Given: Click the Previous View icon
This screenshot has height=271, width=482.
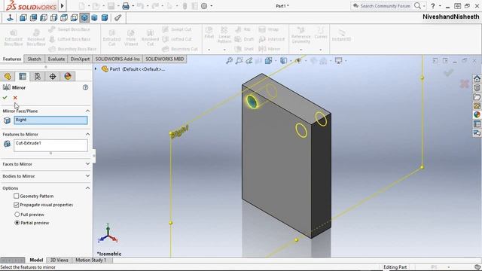Looking at the screenshot, I should 249,61.
